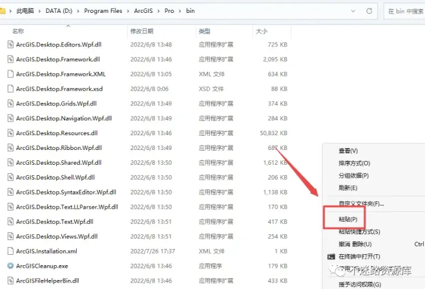Expand the chevron after Program Files in the path
The width and height of the screenshot is (425, 289).
pos(128,11)
